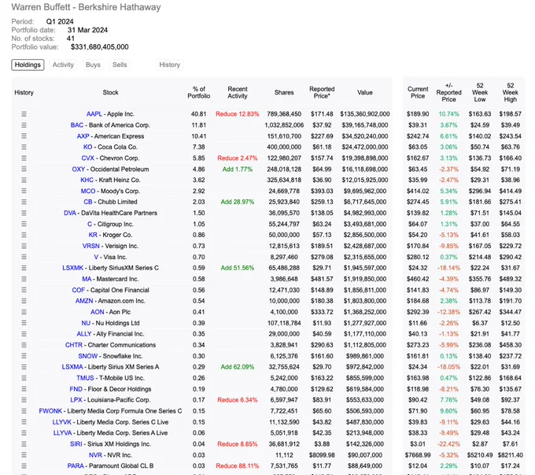Open history icon for Kraft Heinz row
This screenshot has width=535, height=475.
(x=24, y=180)
